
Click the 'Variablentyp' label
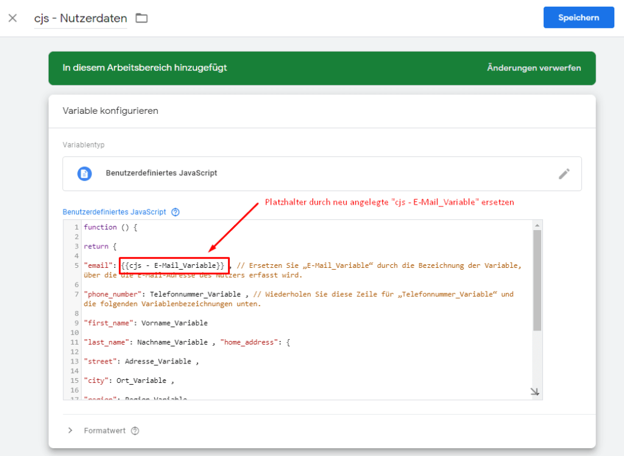(83, 145)
